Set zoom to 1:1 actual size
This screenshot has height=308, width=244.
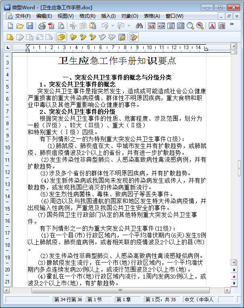[151, 26]
